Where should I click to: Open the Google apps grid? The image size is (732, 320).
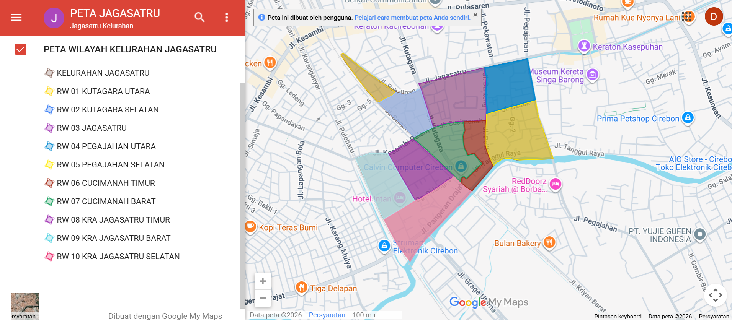687,16
